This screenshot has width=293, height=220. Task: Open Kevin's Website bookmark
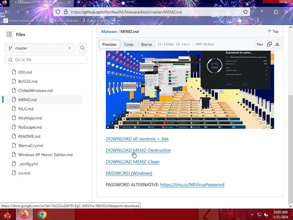coord(64,21)
